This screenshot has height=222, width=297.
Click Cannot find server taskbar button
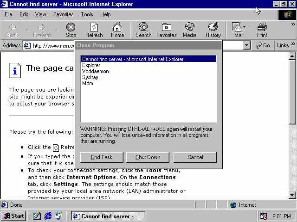(x=108, y=216)
